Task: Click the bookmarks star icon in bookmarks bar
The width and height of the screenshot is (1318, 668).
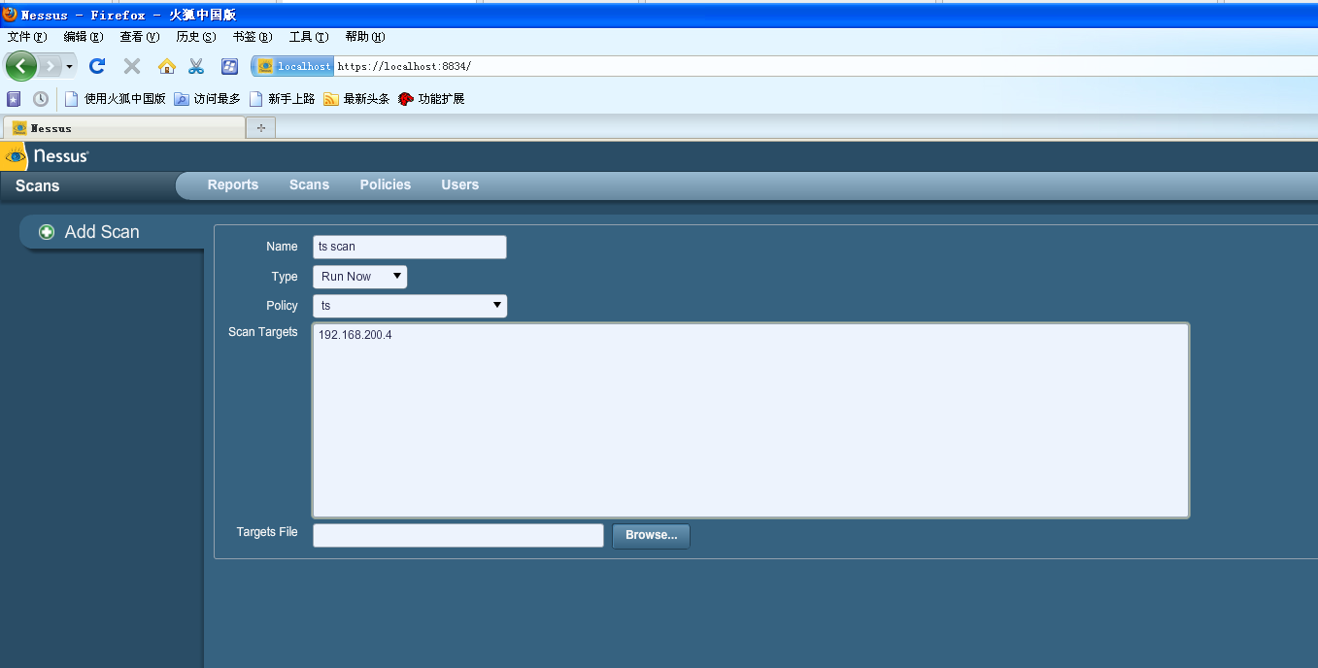Action: [x=14, y=99]
